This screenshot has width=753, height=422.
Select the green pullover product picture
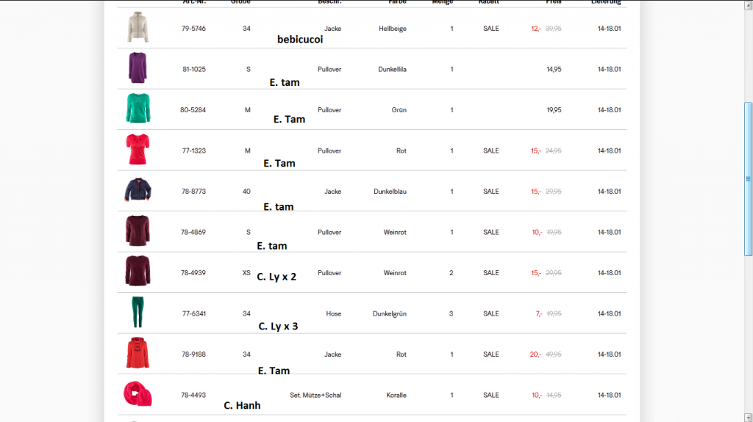click(x=138, y=109)
